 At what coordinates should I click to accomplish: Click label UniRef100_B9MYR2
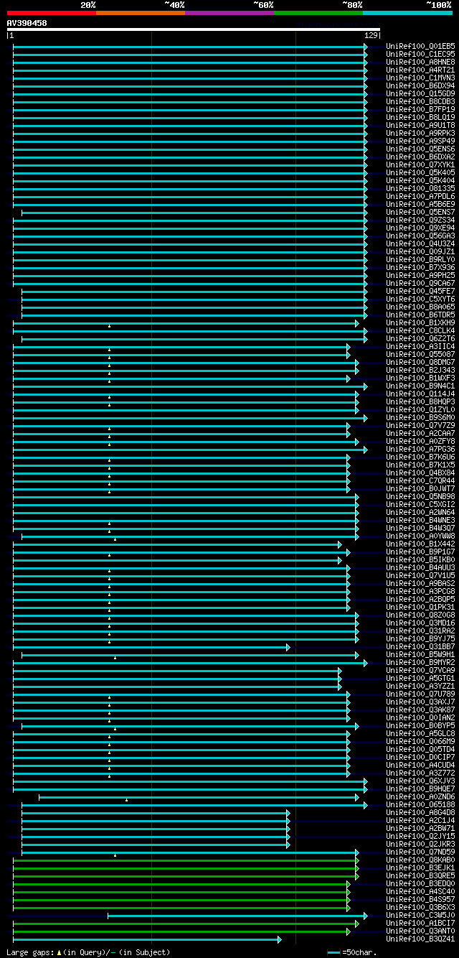[420, 663]
